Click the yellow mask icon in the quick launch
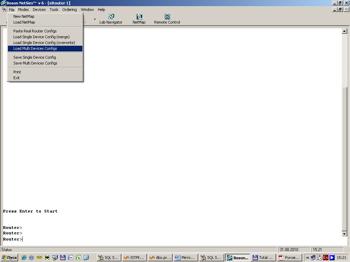The image size is (350, 262). click(x=39, y=258)
